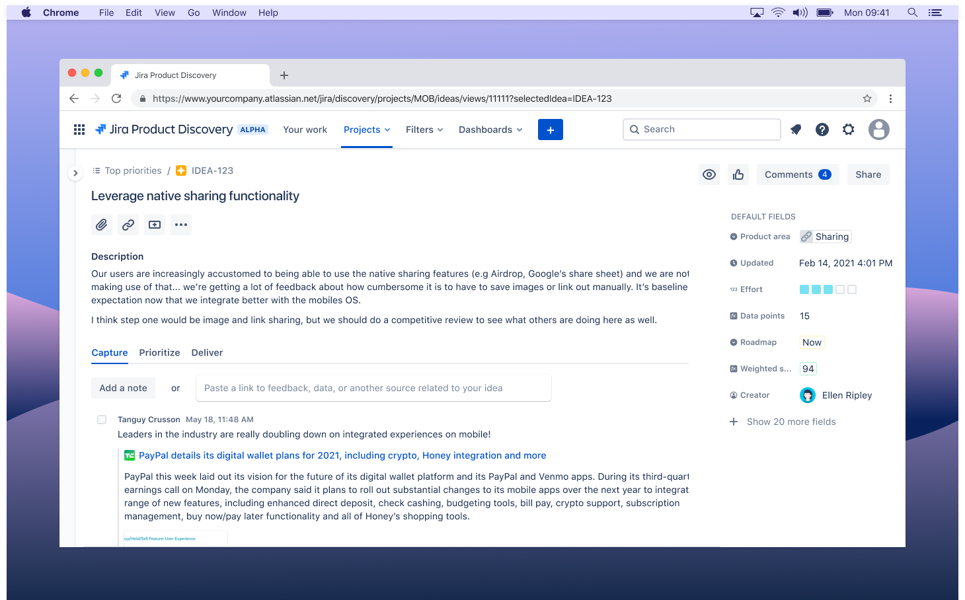965x600 pixels.
Task: Go to the Top priorities breadcrumb
Action: coord(133,170)
